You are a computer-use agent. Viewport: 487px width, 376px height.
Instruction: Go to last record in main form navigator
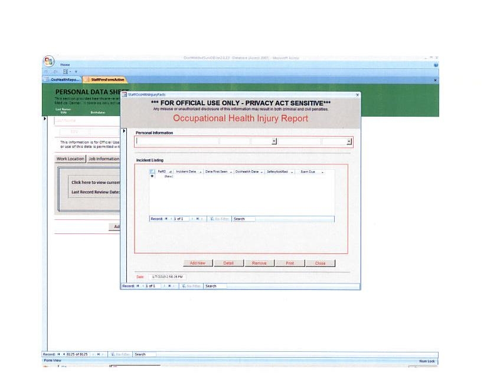click(98, 354)
